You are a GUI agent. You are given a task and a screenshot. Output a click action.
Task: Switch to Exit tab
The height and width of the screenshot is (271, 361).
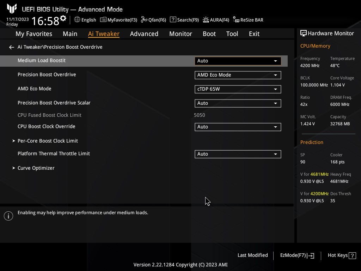point(254,34)
